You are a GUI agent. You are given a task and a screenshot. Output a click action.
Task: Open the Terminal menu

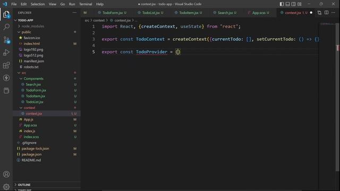(x=86, y=4)
